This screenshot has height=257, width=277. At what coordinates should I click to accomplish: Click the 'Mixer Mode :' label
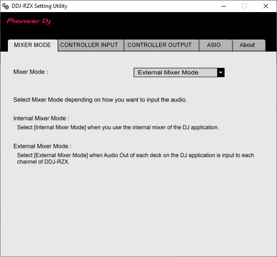[x=31, y=72]
